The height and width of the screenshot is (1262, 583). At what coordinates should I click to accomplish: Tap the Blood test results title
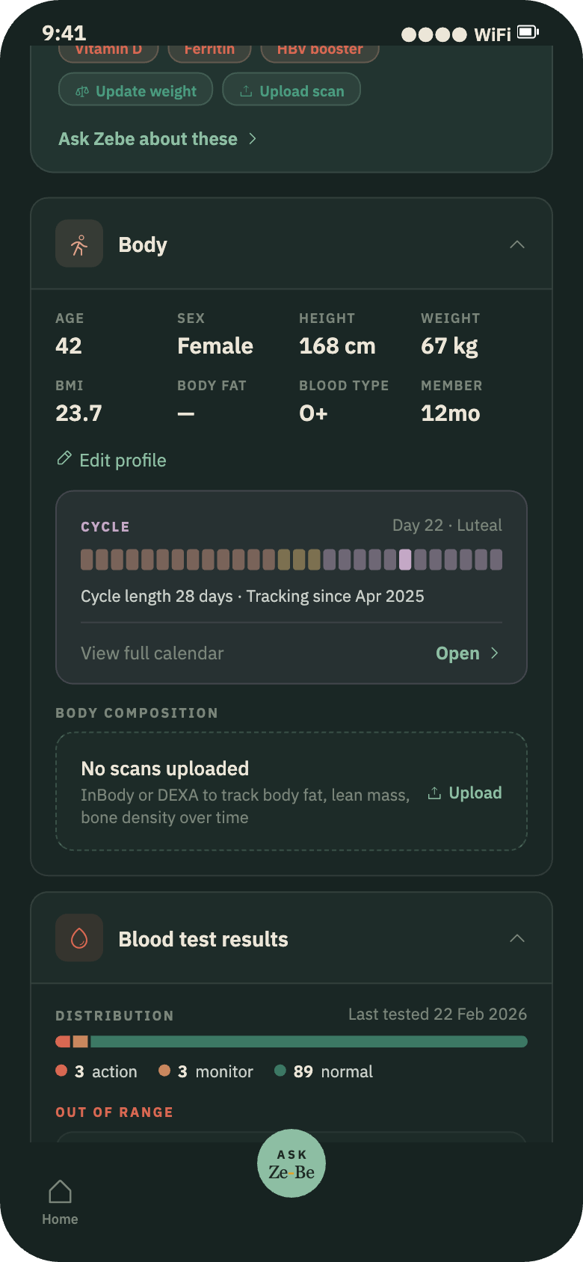tap(203, 939)
